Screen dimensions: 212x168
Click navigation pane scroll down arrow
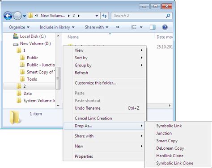click(58, 106)
